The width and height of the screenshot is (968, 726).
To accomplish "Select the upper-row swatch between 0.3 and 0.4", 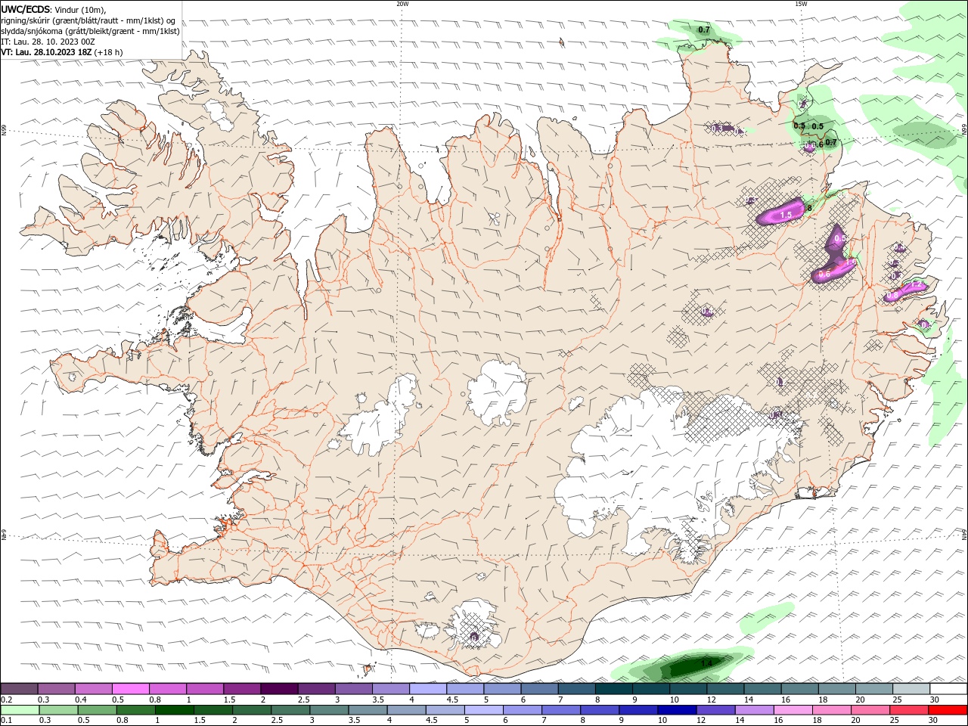I will click(56, 689).
